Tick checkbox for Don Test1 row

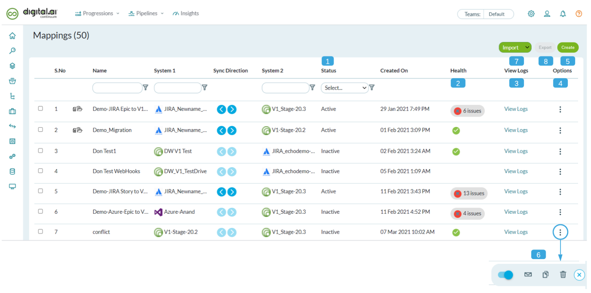coord(41,151)
